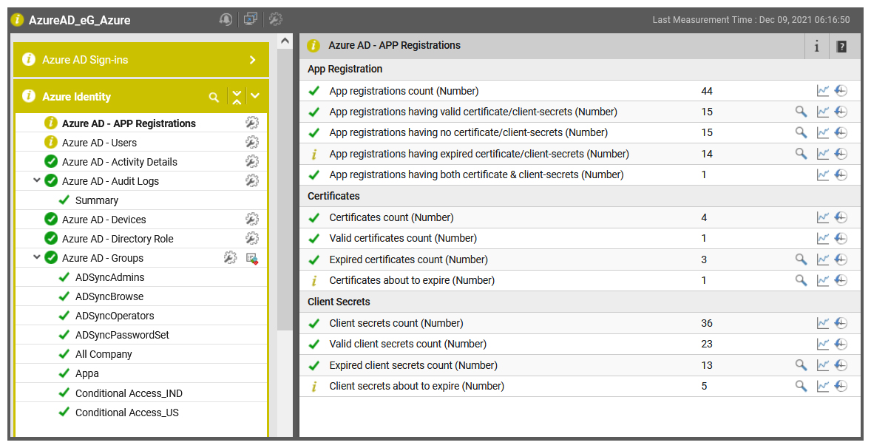Select ADSyncAdmins group
The height and width of the screenshot is (448, 871).
(x=110, y=277)
